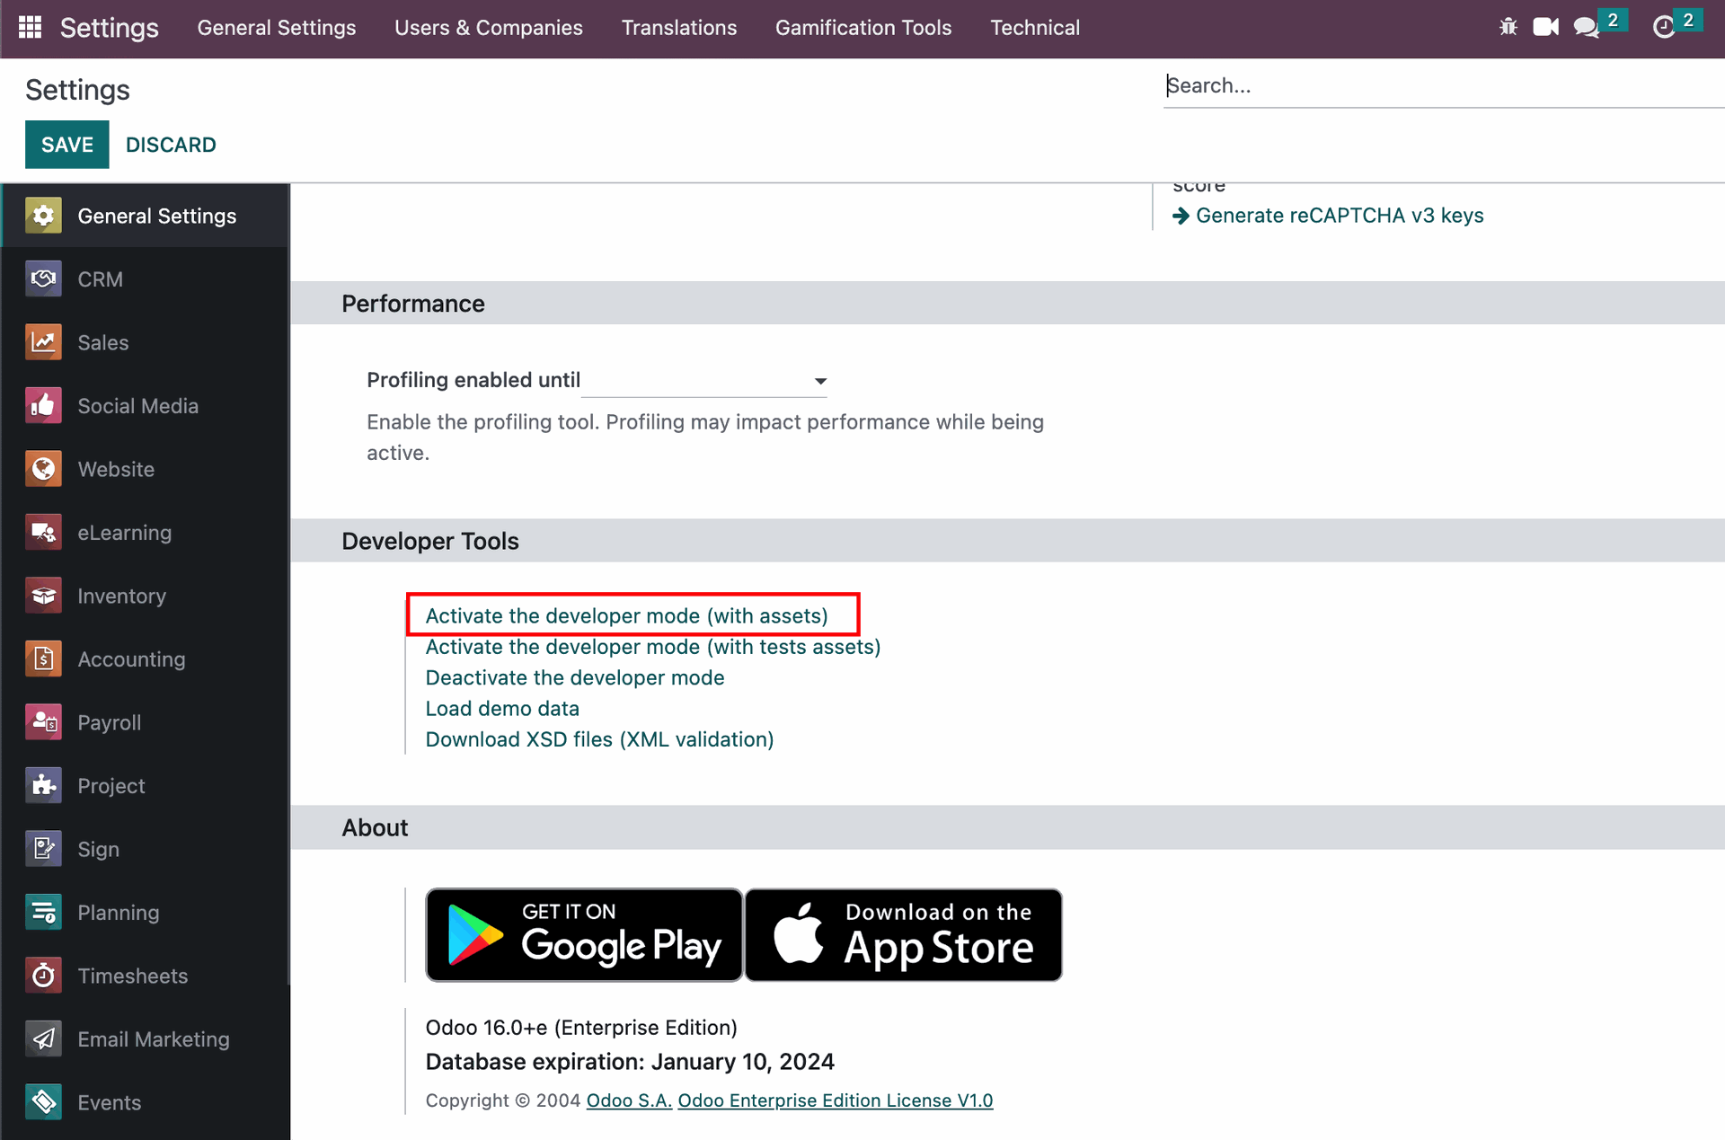Viewport: 1725px width, 1140px height.
Task: Activate the developer mode (with tests assets)
Action: (653, 647)
